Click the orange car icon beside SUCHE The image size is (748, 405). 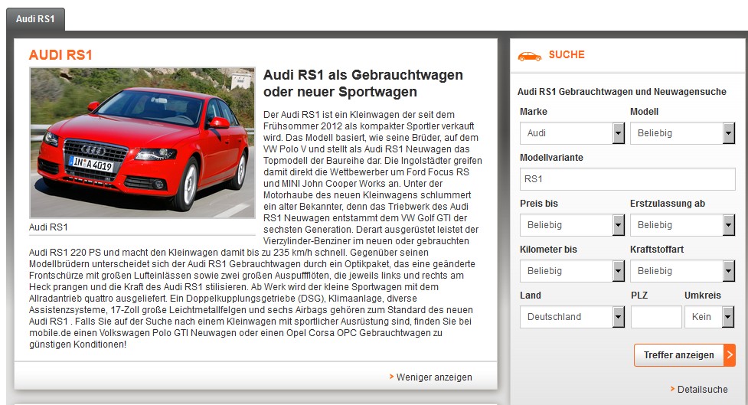(529, 56)
